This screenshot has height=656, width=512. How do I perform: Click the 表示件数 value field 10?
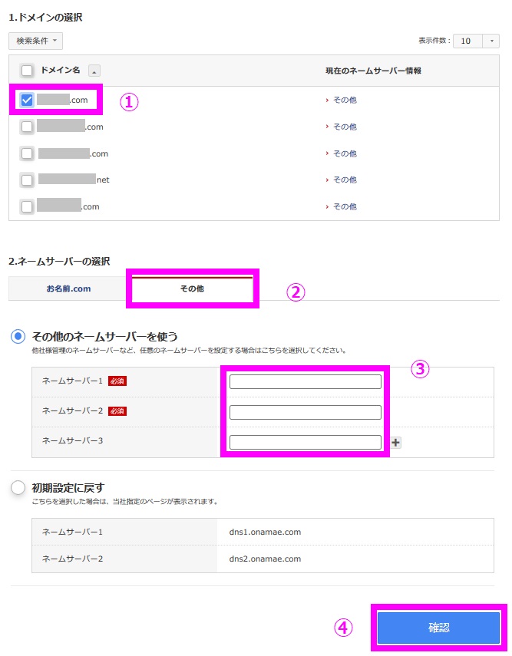point(467,41)
